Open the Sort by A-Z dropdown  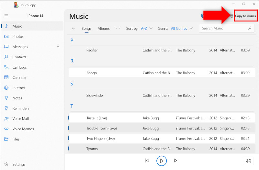pyautogui.click(x=147, y=28)
